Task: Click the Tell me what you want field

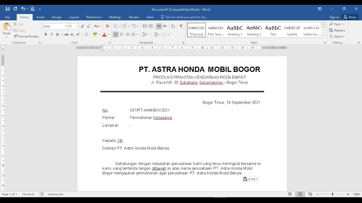Action: 184,17
